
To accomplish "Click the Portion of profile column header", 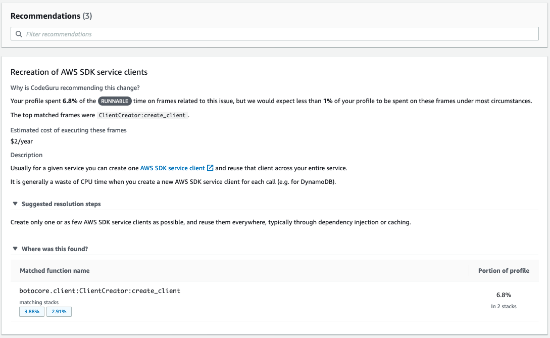I will [x=504, y=270].
